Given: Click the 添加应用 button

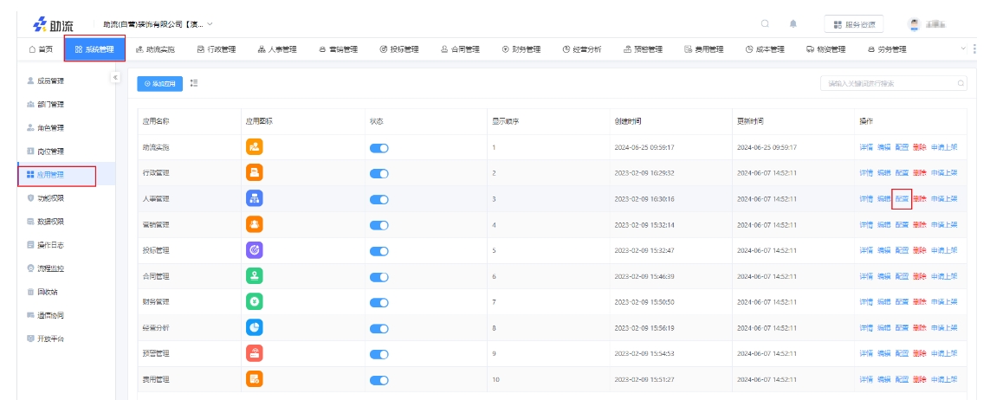Looking at the screenshot, I should 159,83.
